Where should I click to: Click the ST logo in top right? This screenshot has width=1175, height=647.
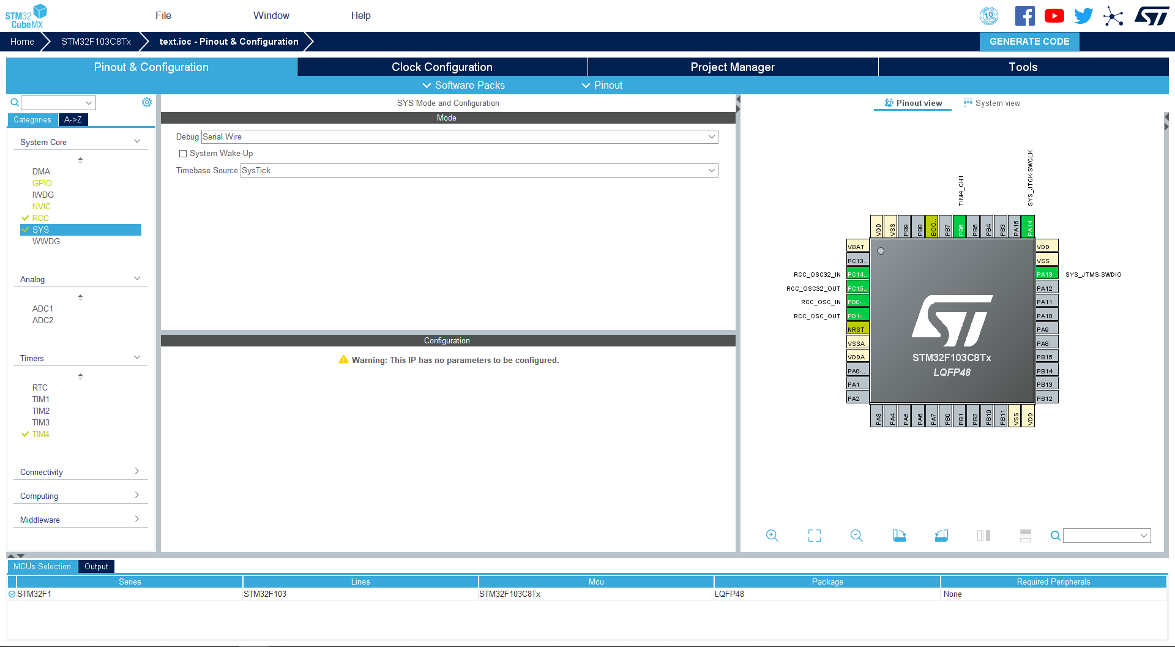click(x=1152, y=16)
